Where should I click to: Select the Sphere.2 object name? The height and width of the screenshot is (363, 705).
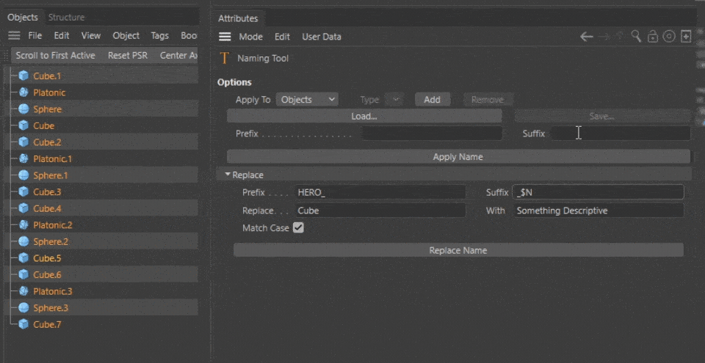[x=51, y=242]
